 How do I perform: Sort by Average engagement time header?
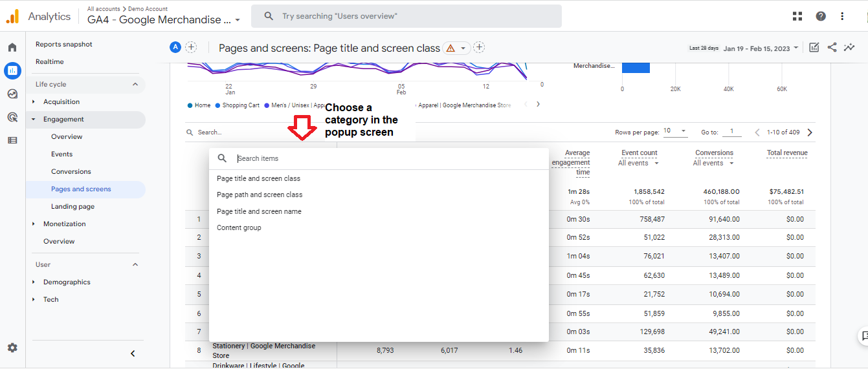571,163
